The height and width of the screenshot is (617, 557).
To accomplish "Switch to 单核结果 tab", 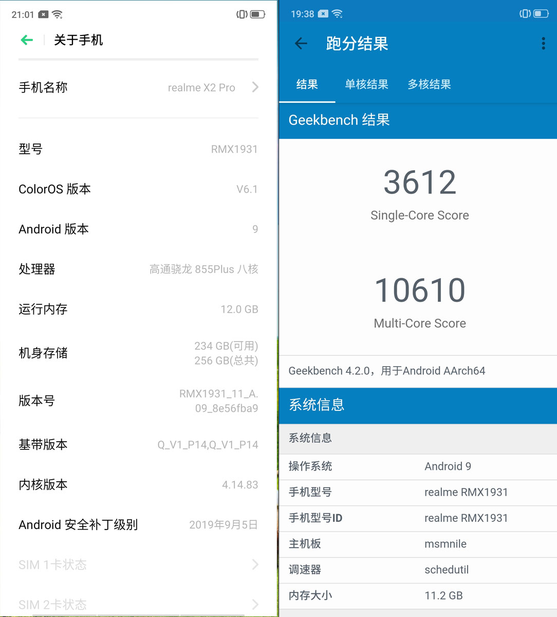I will pos(366,84).
